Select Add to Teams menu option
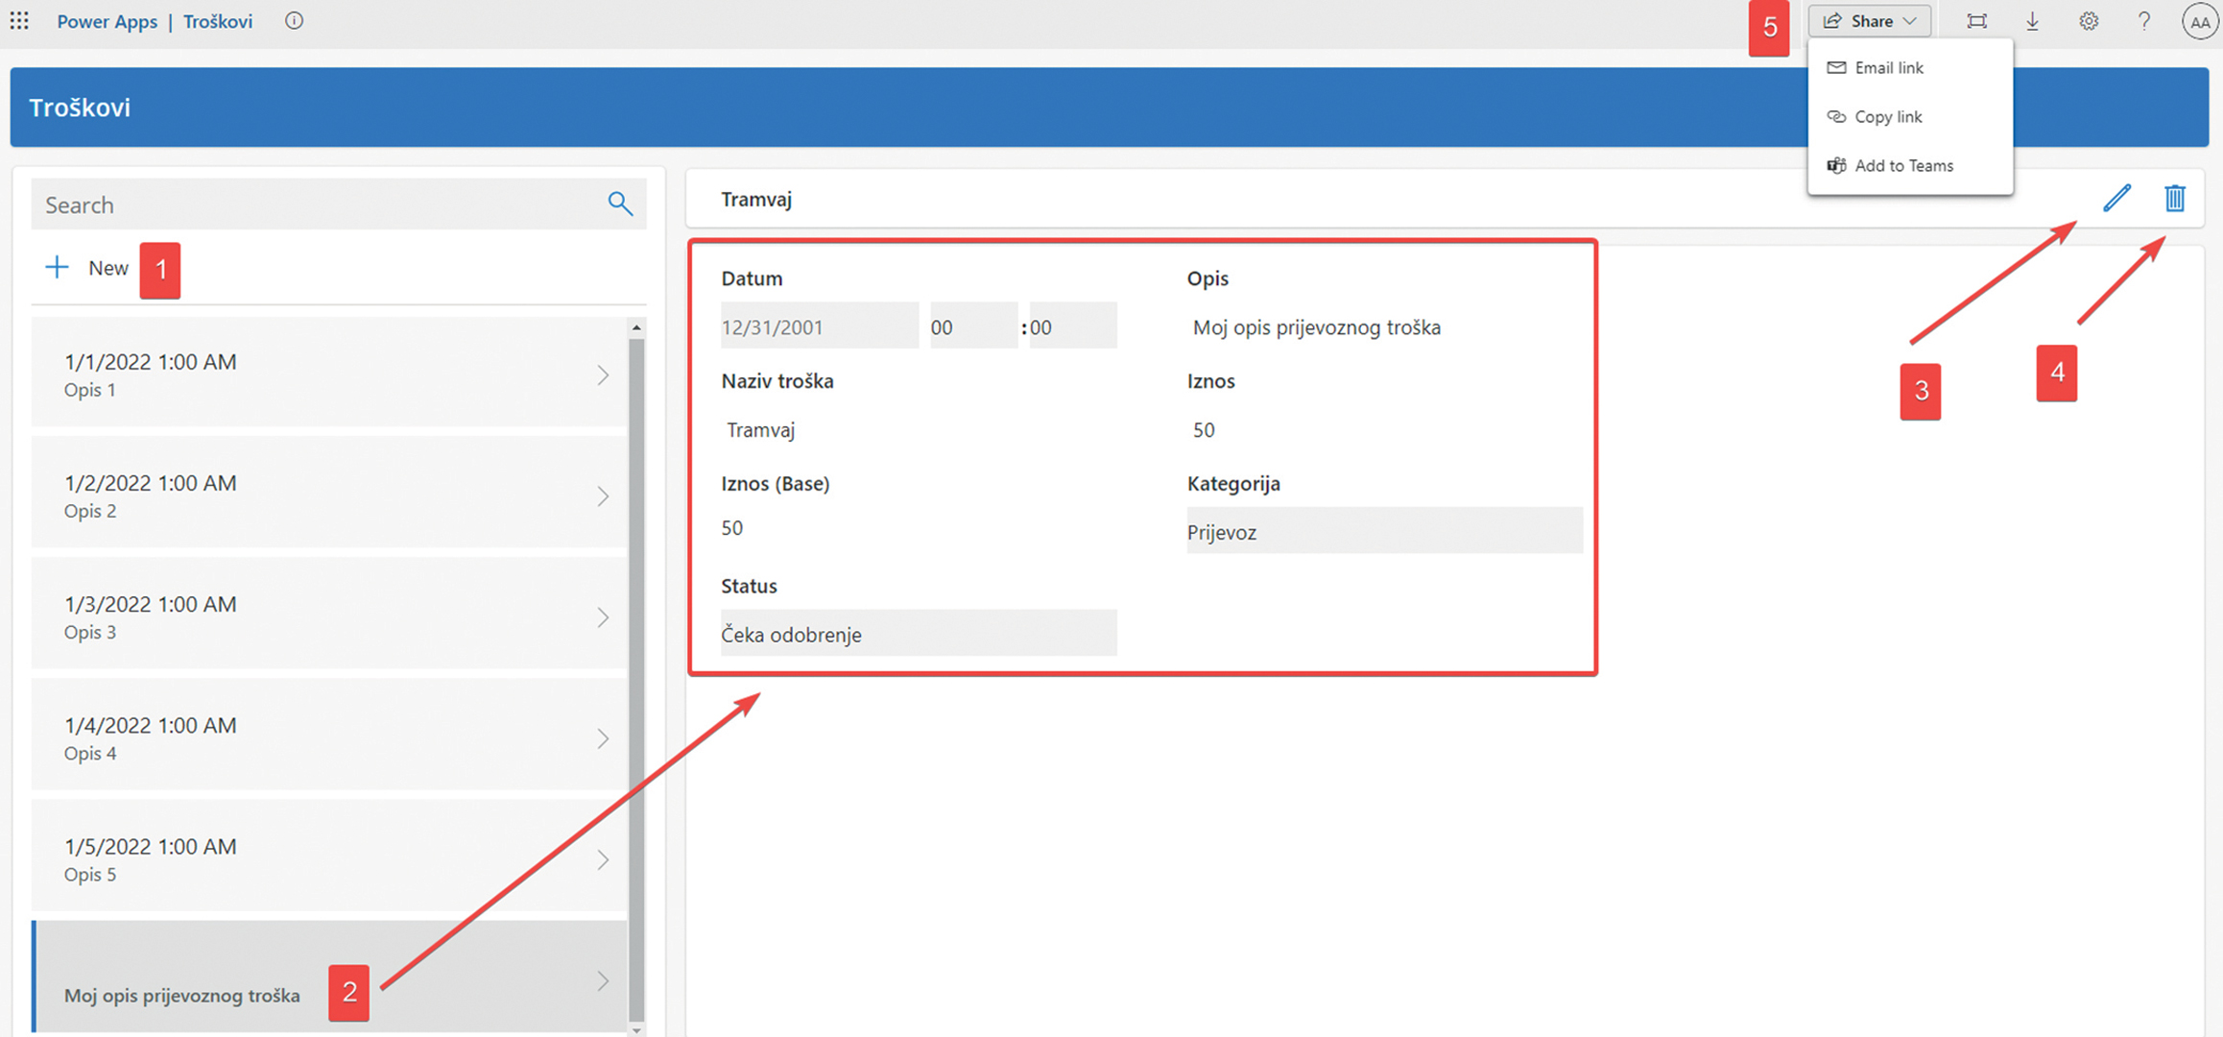 pos(1902,165)
